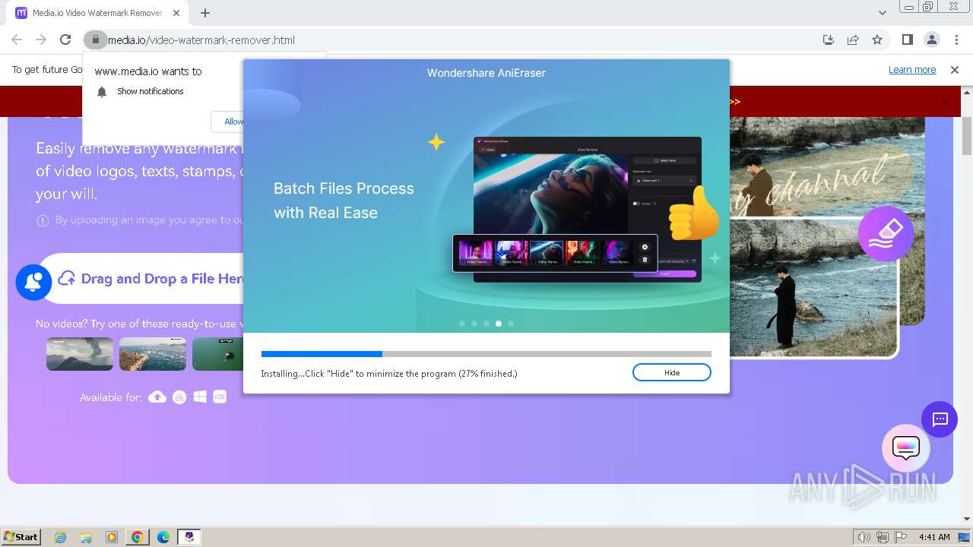Select third carousel dot in installer
This screenshot has height=547, width=973.
coord(486,324)
